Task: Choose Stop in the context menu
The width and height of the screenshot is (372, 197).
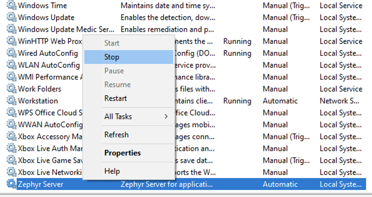Action: point(112,57)
